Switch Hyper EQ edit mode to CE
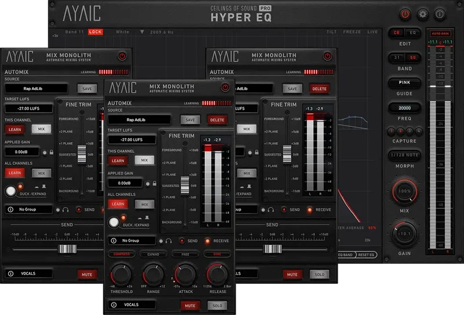Image resolution: width=464 pixels, height=315 pixels. tap(397, 32)
